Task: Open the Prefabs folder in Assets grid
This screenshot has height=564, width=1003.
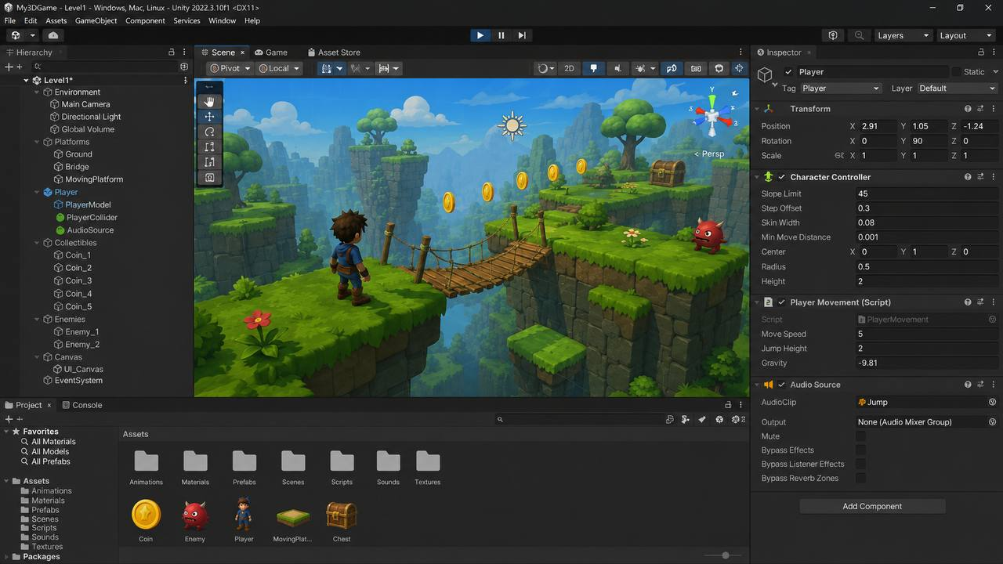Action: [x=244, y=468]
